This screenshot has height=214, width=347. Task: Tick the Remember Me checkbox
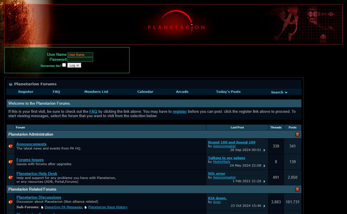tap(64, 65)
